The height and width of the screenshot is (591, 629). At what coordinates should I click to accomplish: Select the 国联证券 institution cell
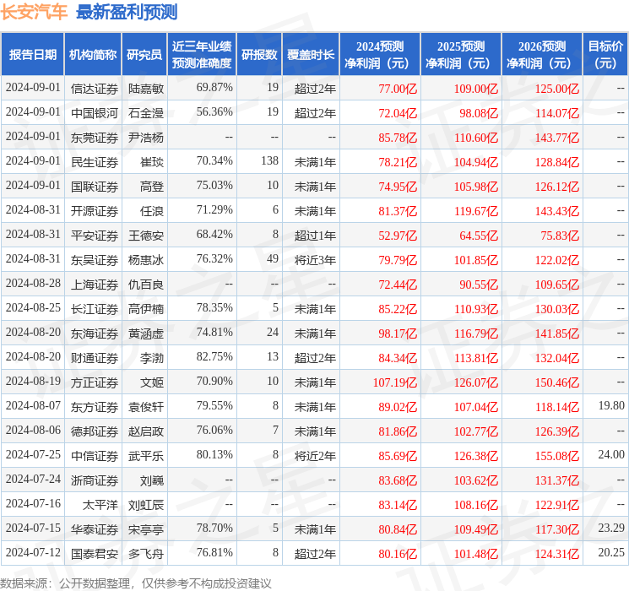[95, 187]
